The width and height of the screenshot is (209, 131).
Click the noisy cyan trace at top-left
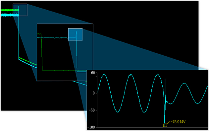(9, 15)
